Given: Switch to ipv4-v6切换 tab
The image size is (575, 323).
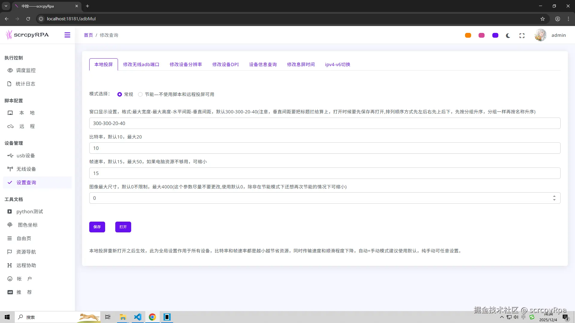Looking at the screenshot, I should (x=338, y=65).
